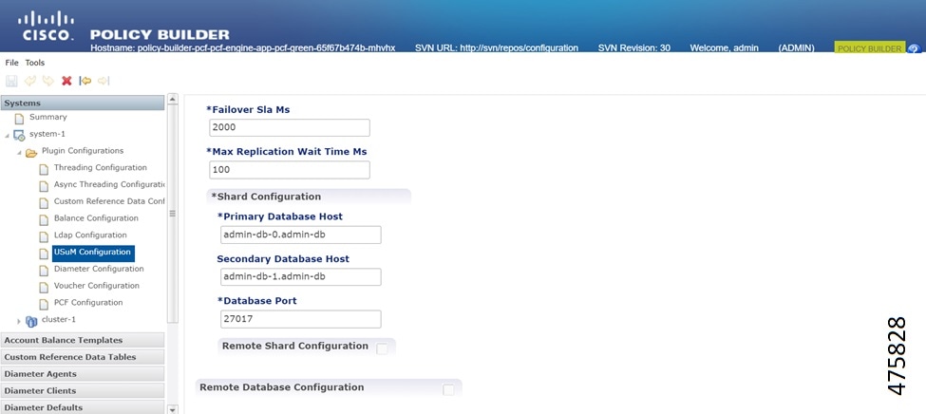Collapse the Plugin Configurations folder arrow
Viewport: 926px width, 414px height.
pos(19,152)
